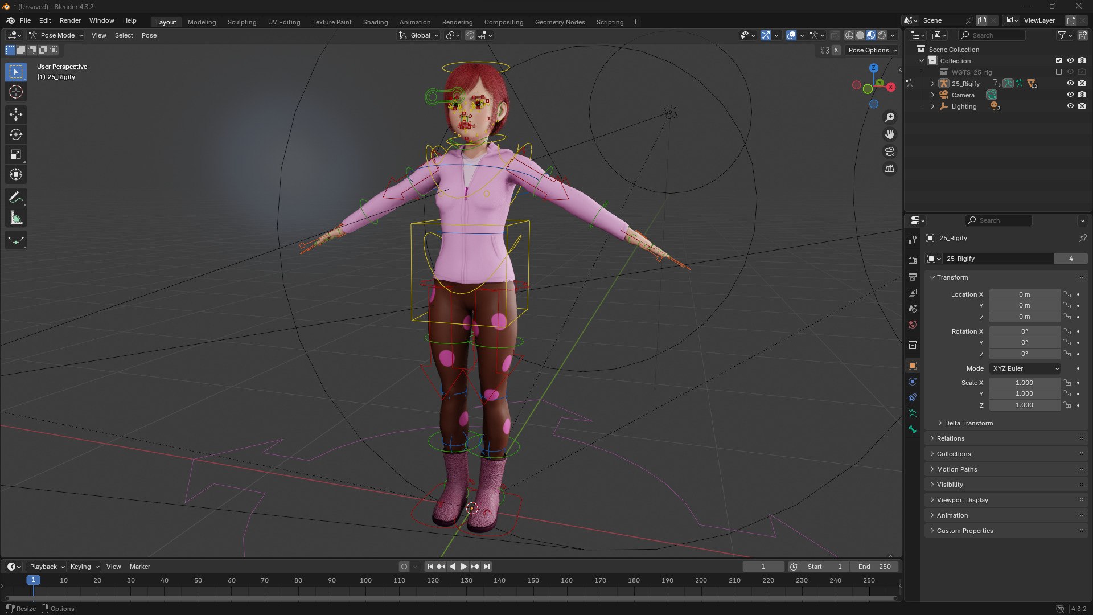Click the End frame field 250
1093x615 pixels.
tap(874, 567)
